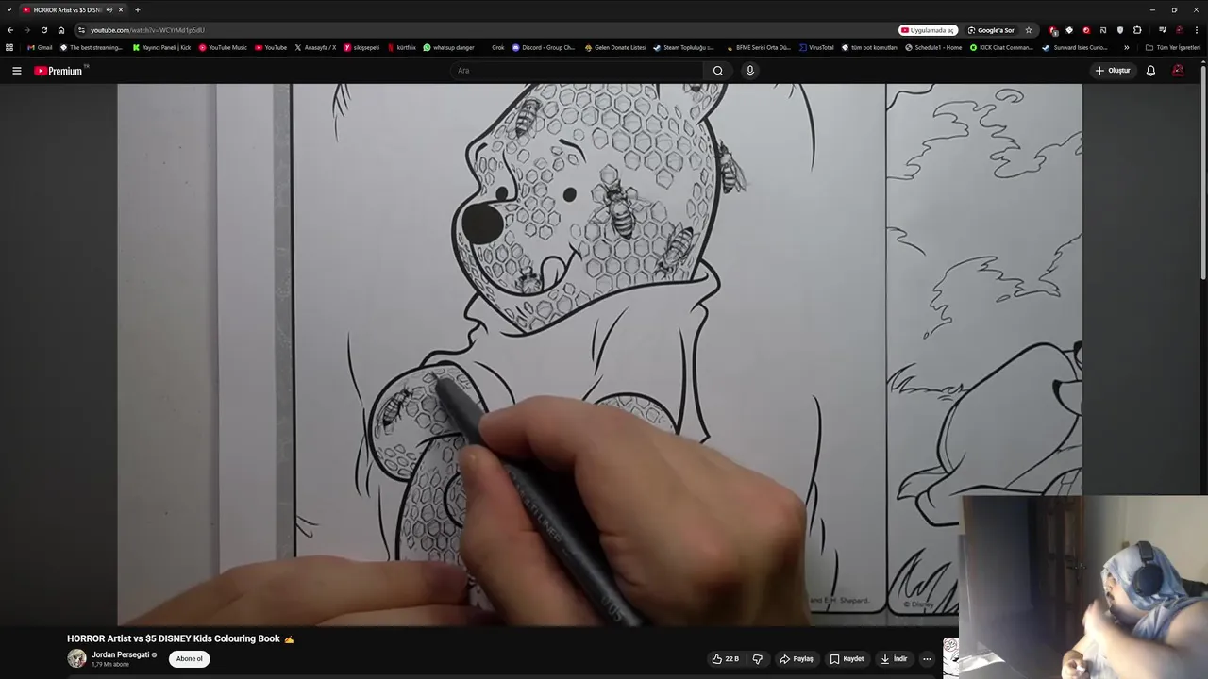This screenshot has height=679, width=1208.
Task: Save the video with Kaydet
Action: pos(847,659)
